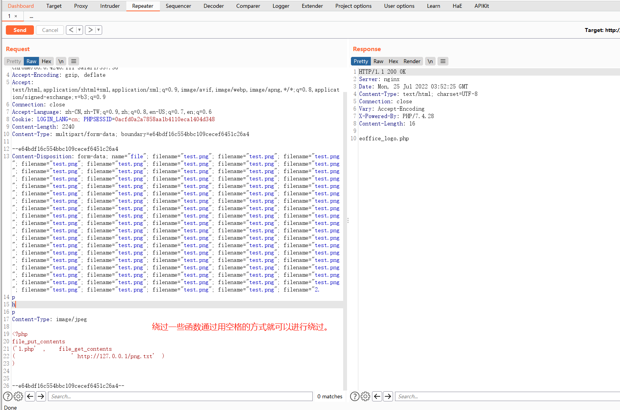This screenshot has width=620, height=410.
Task: Focus the Response search field
Action: (507, 396)
